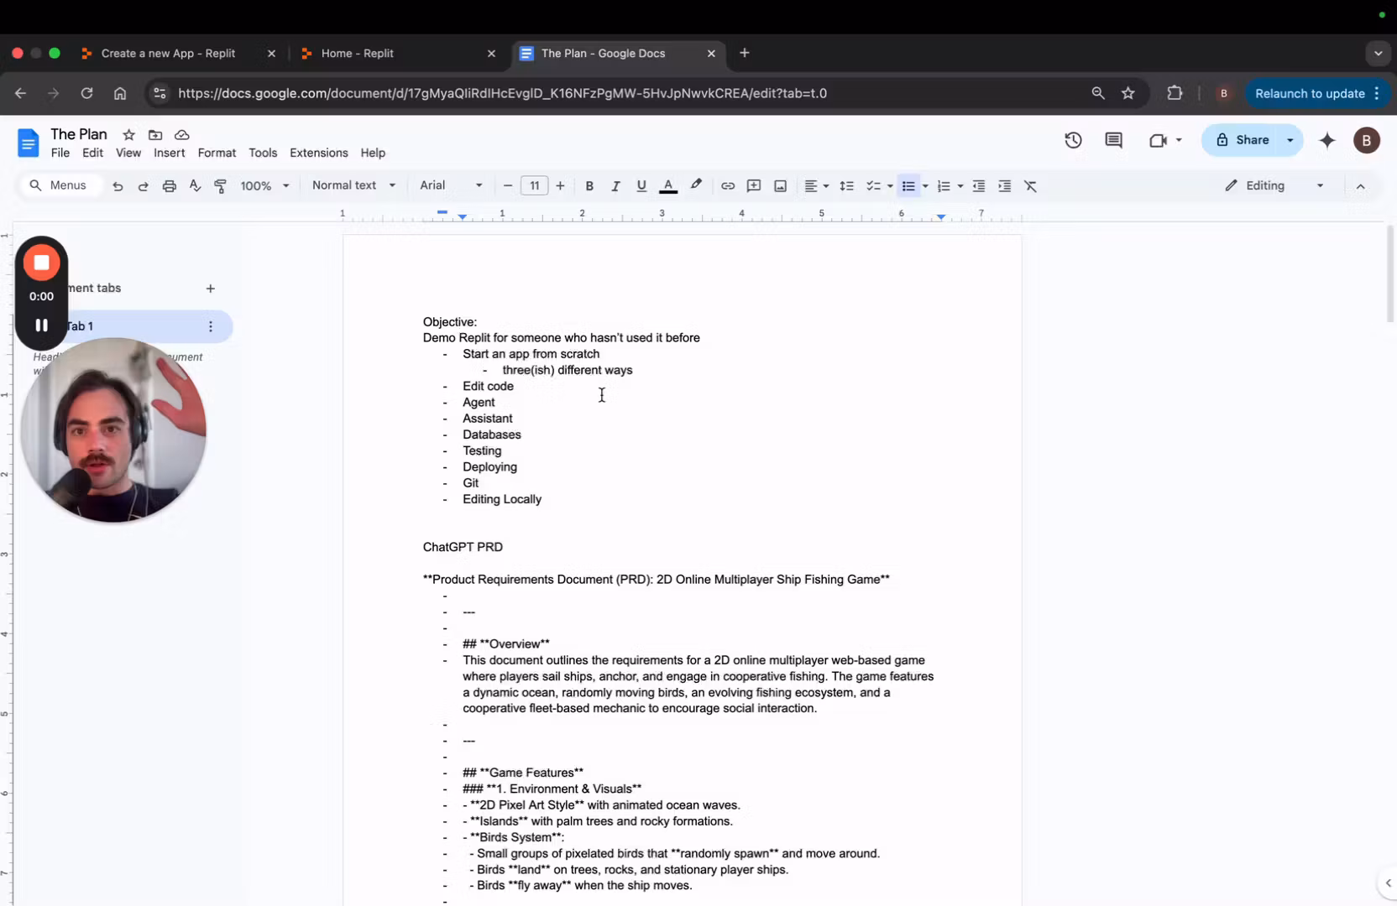Click the font size input field
1397x906 pixels.
[x=534, y=186]
